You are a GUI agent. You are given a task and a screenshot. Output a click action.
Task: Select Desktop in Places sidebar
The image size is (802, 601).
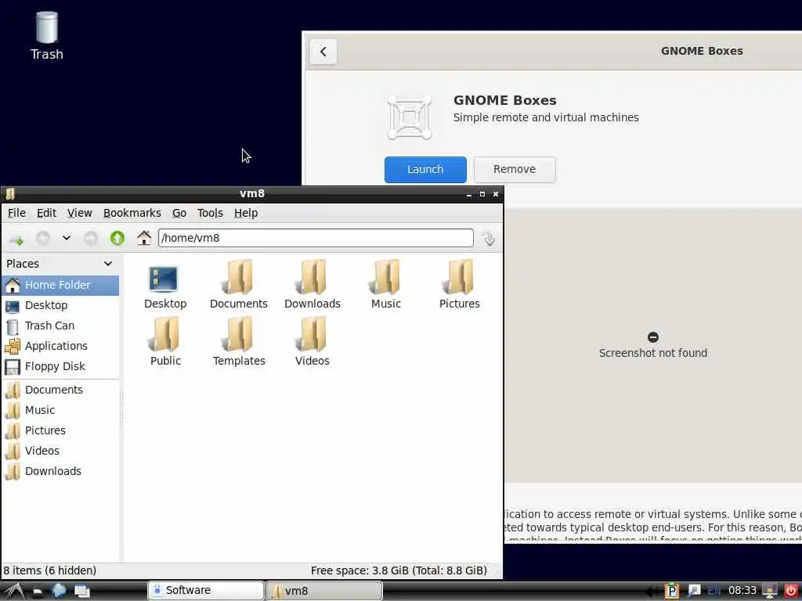point(60,306)
